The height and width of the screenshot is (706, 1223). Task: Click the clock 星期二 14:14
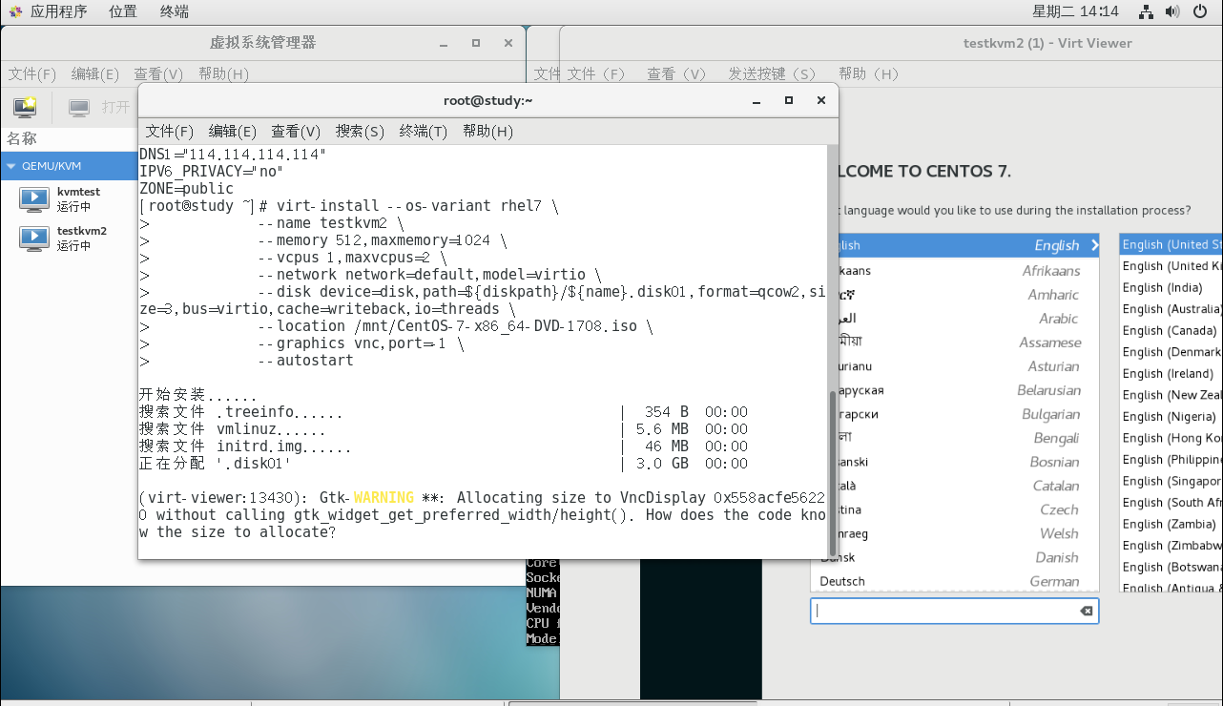pos(1075,11)
